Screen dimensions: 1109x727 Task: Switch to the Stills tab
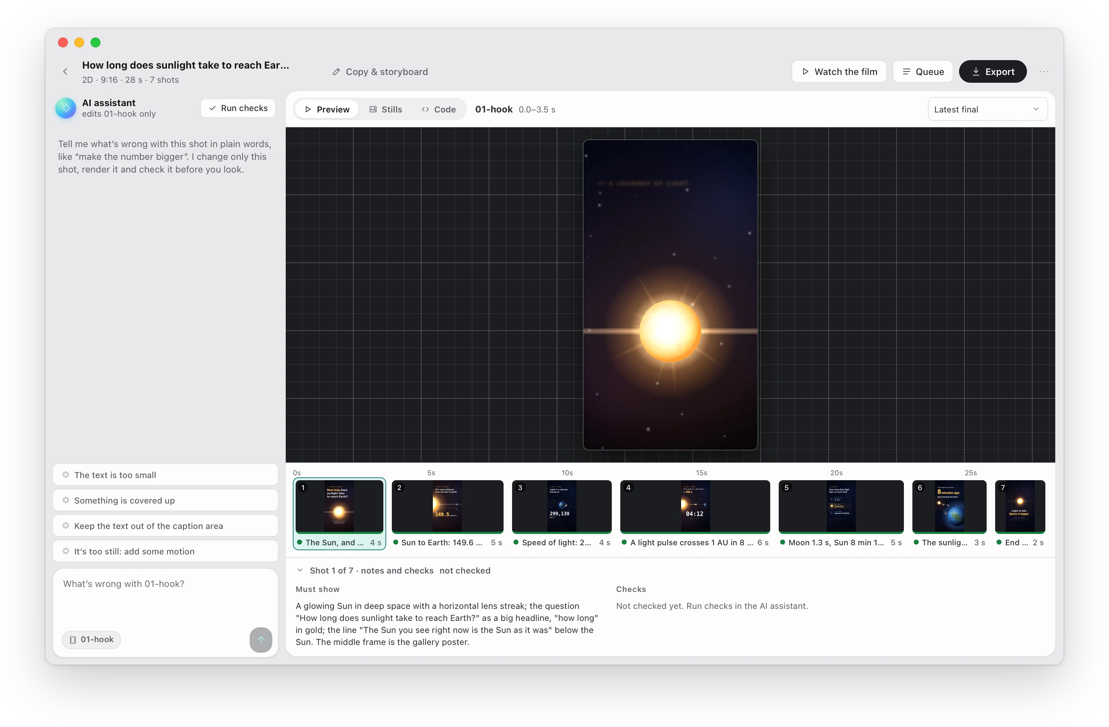click(385, 110)
